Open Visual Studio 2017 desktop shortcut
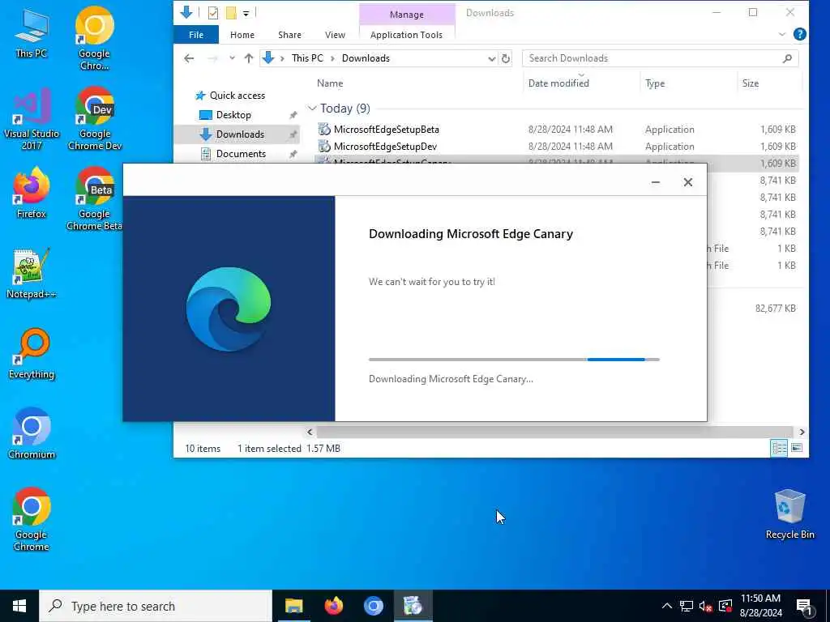Viewport: 830px width, 622px height. [32, 119]
